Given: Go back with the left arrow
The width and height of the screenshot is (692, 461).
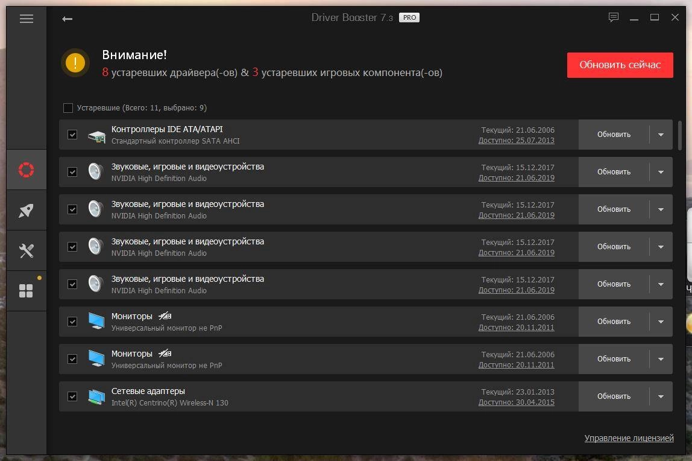Looking at the screenshot, I should click(67, 19).
